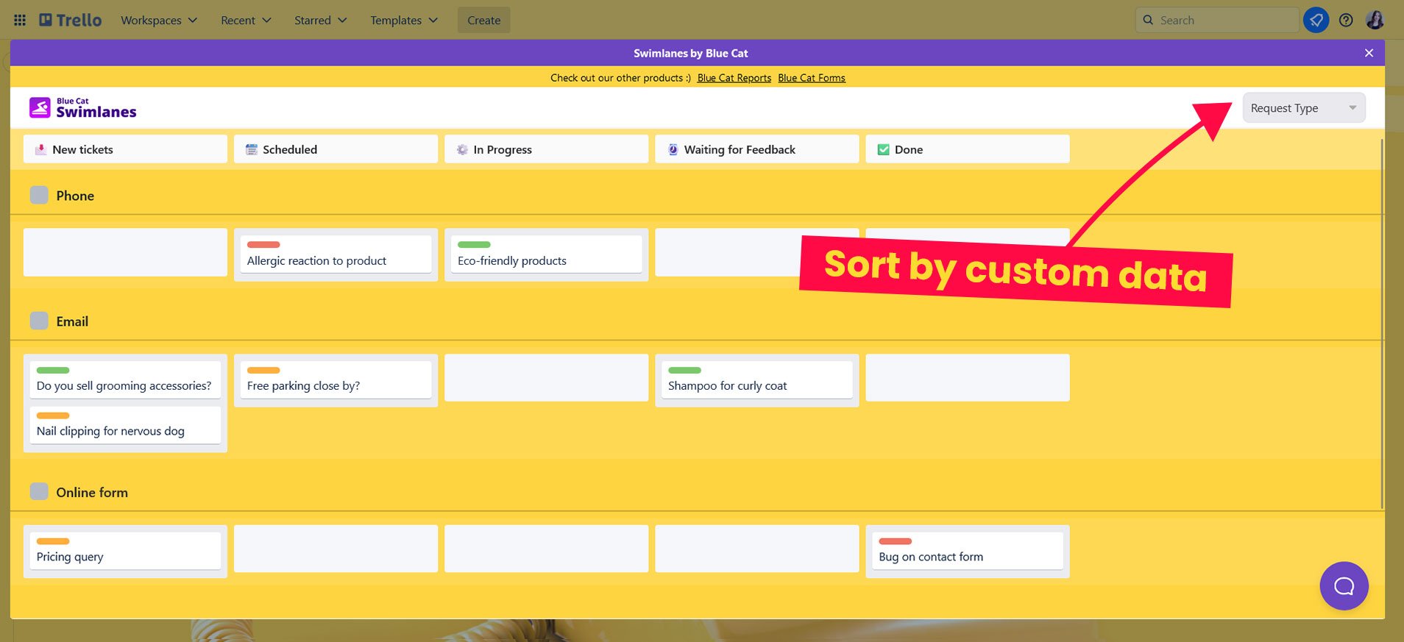Close the Swimlanes by Blue Cat panel
The image size is (1404, 642).
[x=1369, y=53]
